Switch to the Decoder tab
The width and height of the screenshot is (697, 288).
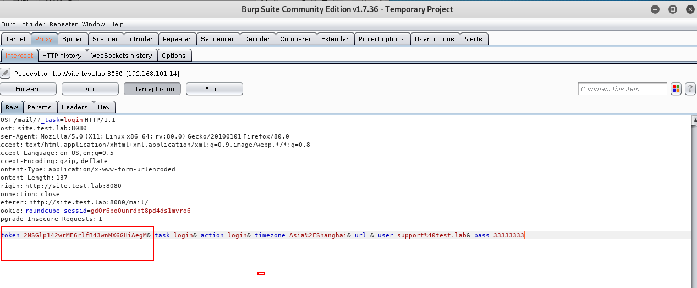click(x=257, y=39)
